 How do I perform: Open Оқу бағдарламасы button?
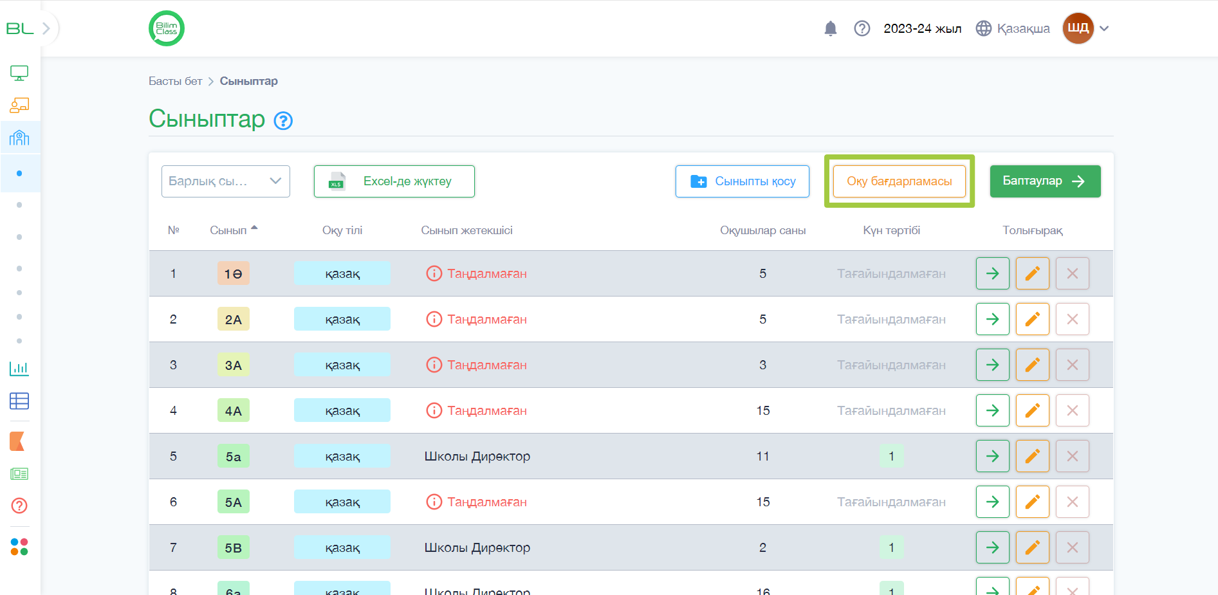pyautogui.click(x=900, y=181)
